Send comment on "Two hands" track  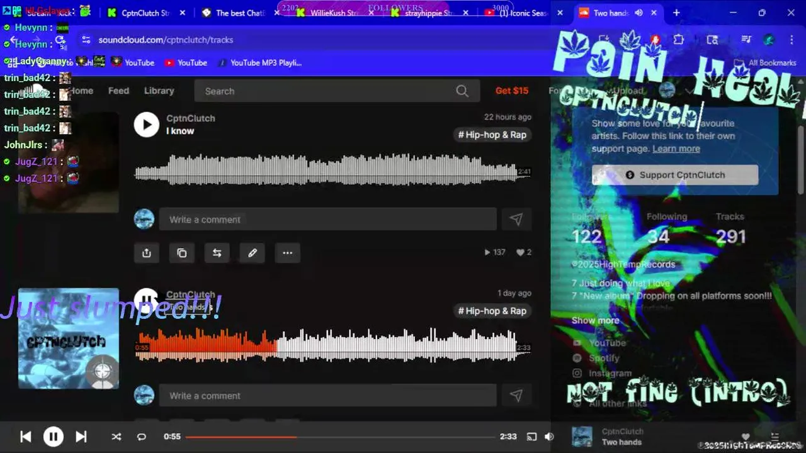[516, 396]
